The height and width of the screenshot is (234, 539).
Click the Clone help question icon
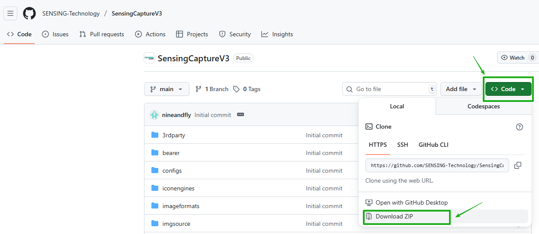(520, 127)
